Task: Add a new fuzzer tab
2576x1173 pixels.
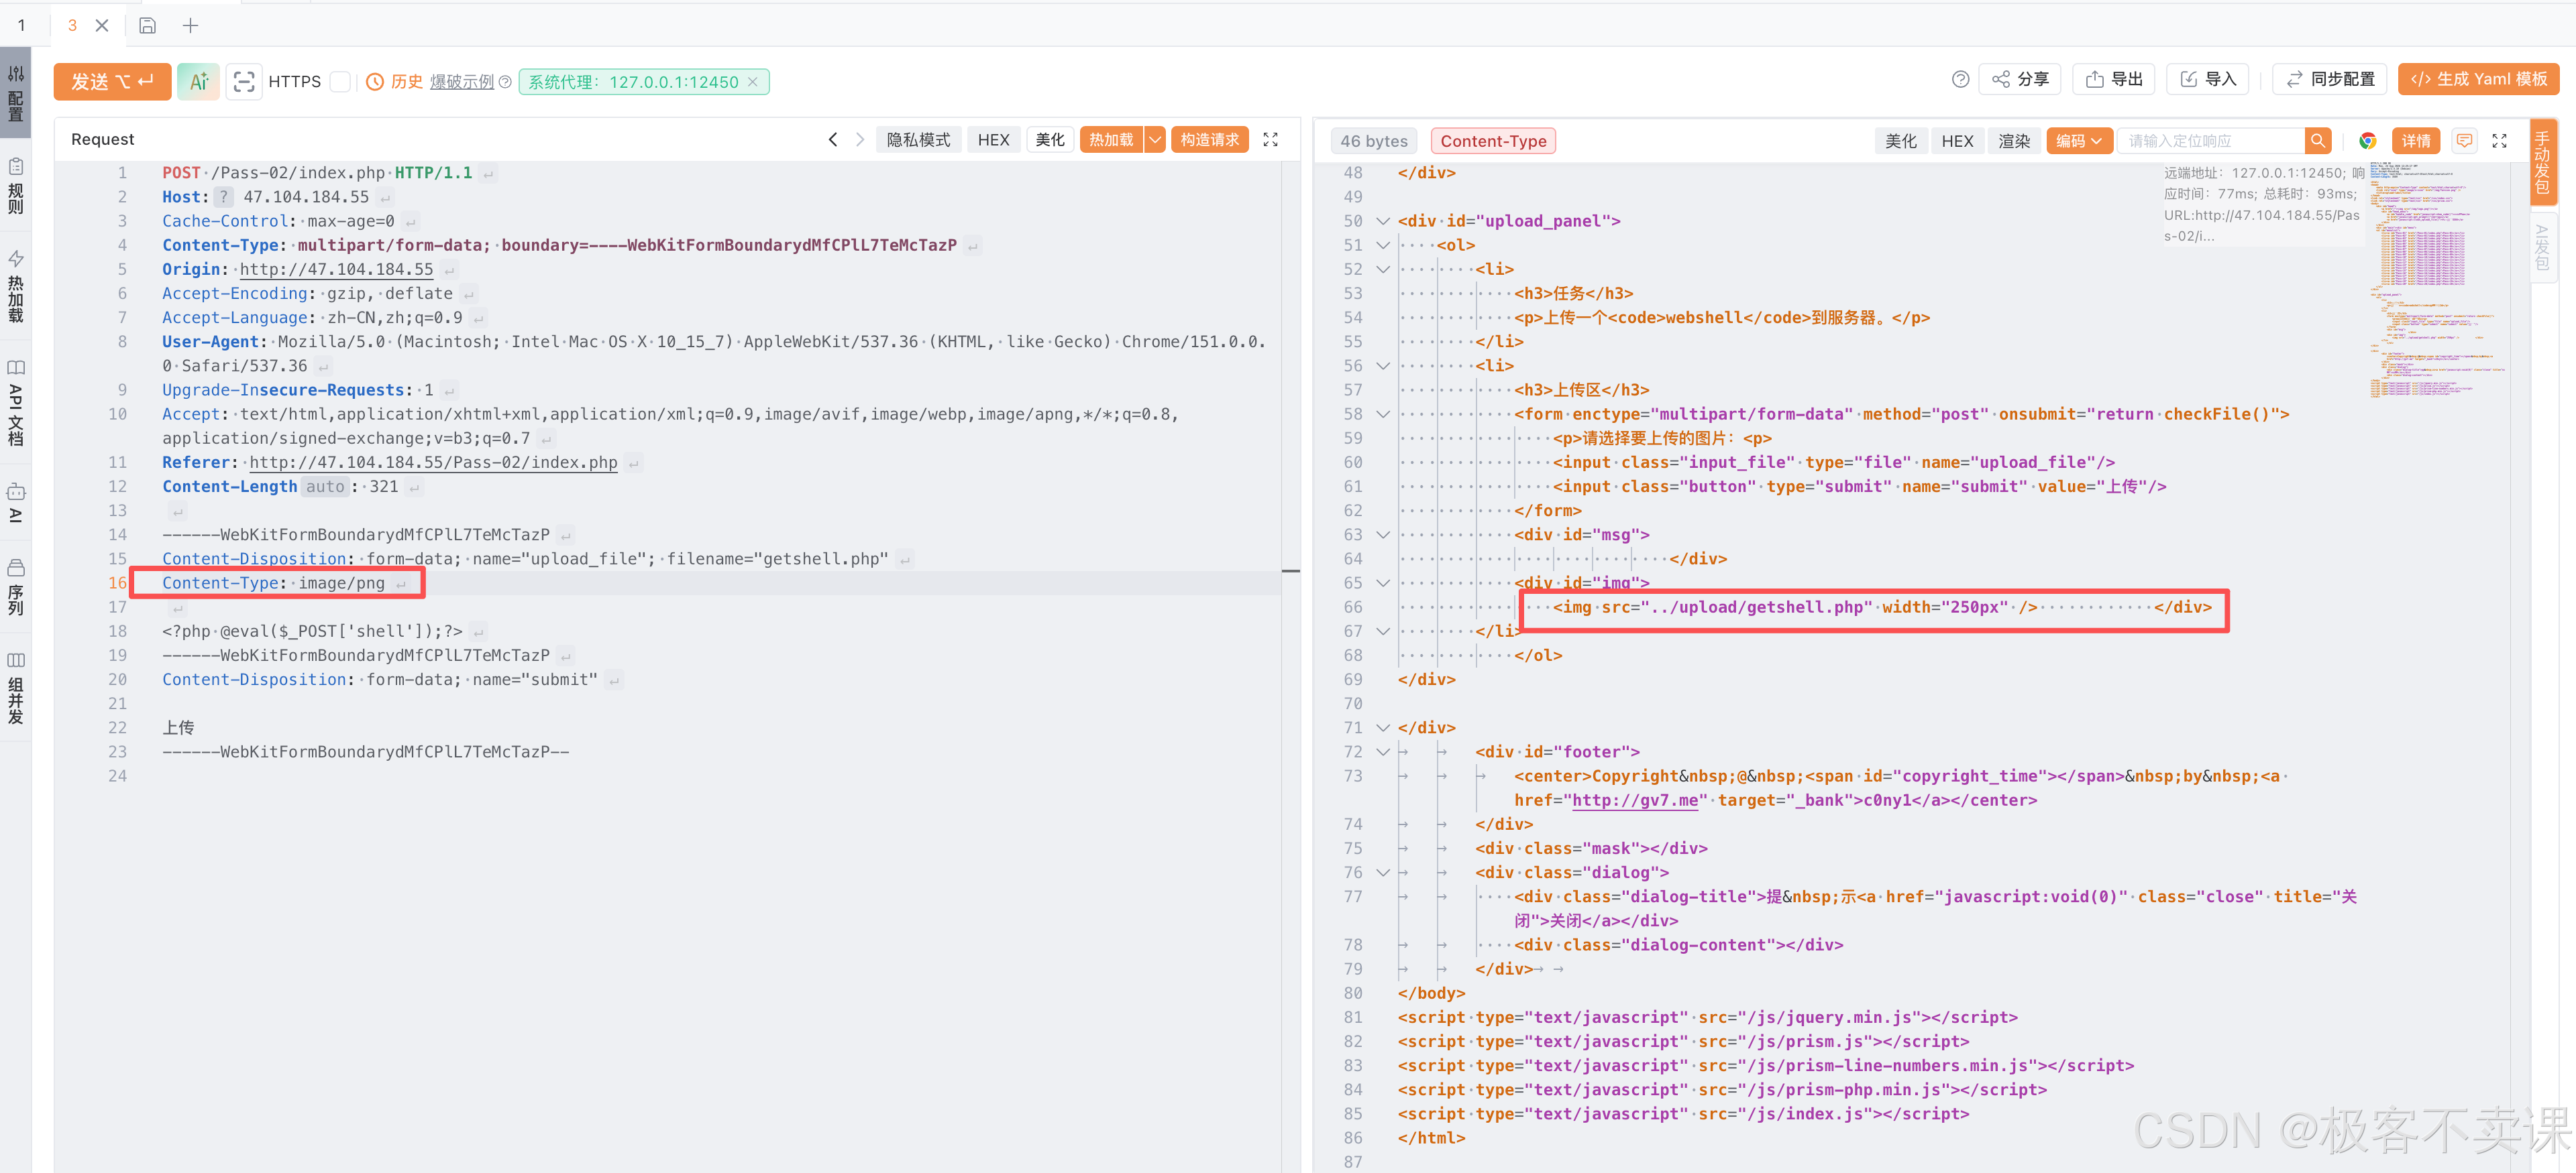Action: coord(190,26)
